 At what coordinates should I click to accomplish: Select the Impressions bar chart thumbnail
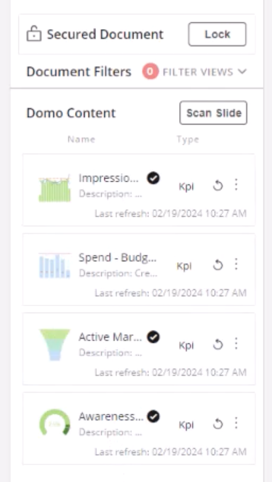(54, 188)
